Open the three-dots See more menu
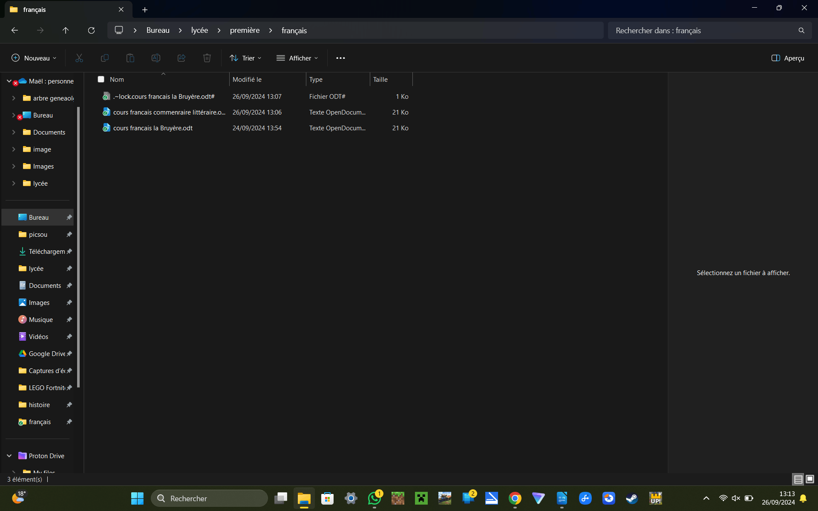This screenshot has width=818, height=511. click(340, 58)
